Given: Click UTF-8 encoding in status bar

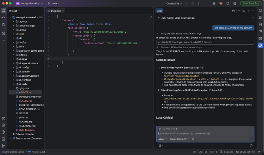Looking at the screenshot, I should (214, 152).
